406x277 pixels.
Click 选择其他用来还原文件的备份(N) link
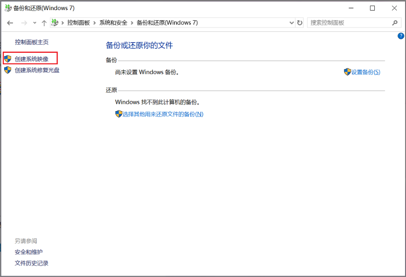click(x=163, y=114)
